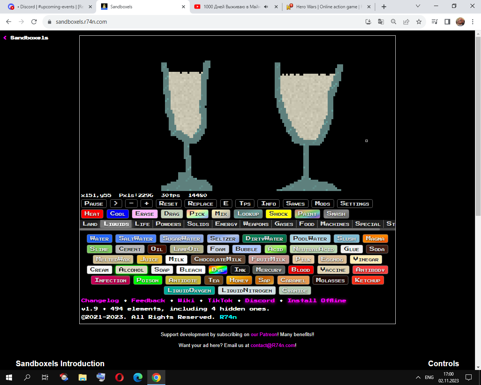
Task: Select the Cool tool
Action: (x=118, y=214)
